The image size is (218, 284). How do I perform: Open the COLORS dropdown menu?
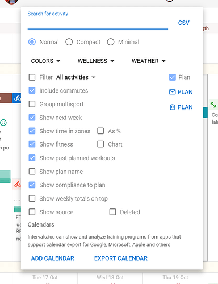(x=45, y=61)
